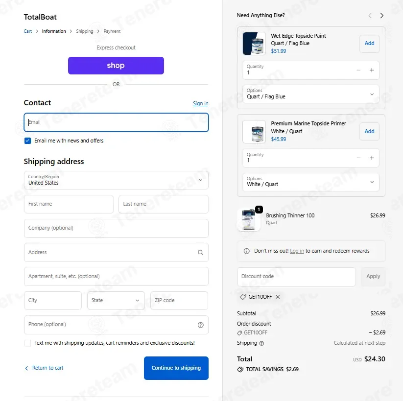Click Return to cart link
Image resolution: width=403 pixels, height=401 pixels.
(44, 368)
